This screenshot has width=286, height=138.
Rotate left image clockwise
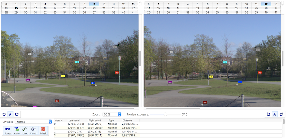tap(17, 114)
